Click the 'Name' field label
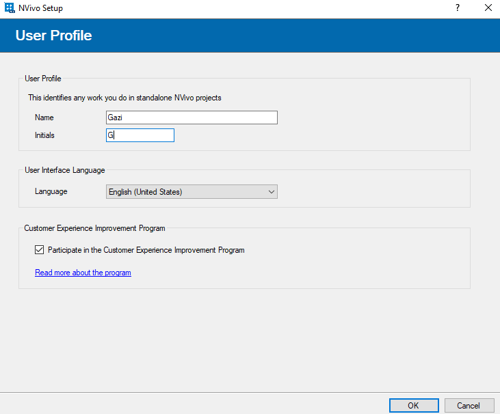The image size is (500, 414). [x=44, y=118]
